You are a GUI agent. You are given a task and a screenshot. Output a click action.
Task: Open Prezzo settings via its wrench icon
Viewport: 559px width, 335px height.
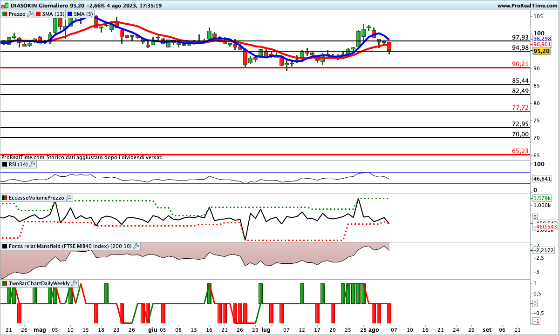tap(30, 14)
